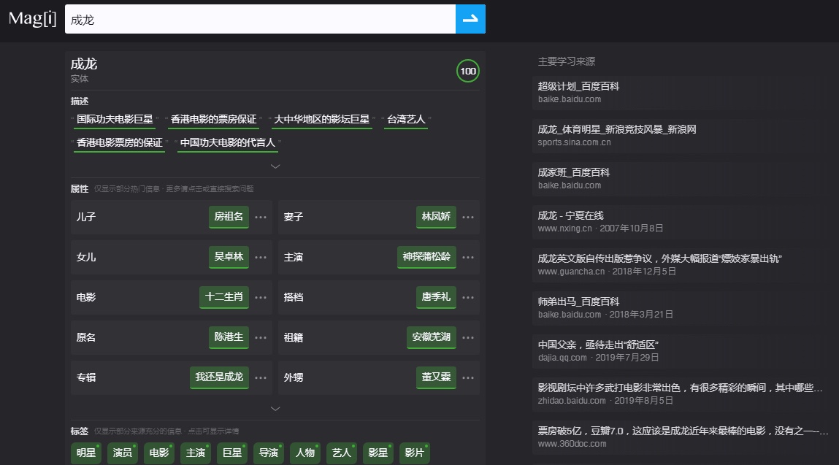The height and width of the screenshot is (465, 839).
Task: Select the 影星 tag
Action: pyautogui.click(x=378, y=453)
